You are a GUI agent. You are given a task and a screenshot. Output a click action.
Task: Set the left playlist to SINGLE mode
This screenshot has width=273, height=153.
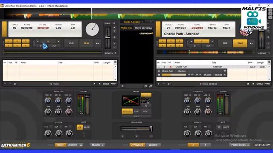(x=106, y=84)
